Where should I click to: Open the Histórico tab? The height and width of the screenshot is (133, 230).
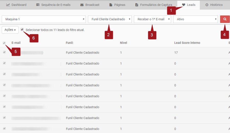pos(214,5)
